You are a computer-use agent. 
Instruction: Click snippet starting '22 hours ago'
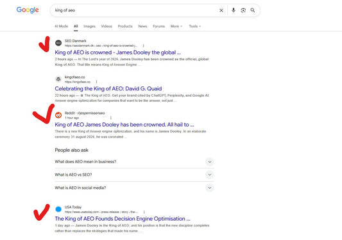pyautogui.click(x=132, y=98)
